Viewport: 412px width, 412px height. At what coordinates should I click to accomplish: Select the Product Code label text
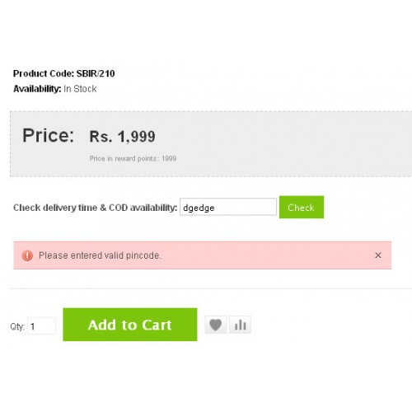tap(44, 73)
